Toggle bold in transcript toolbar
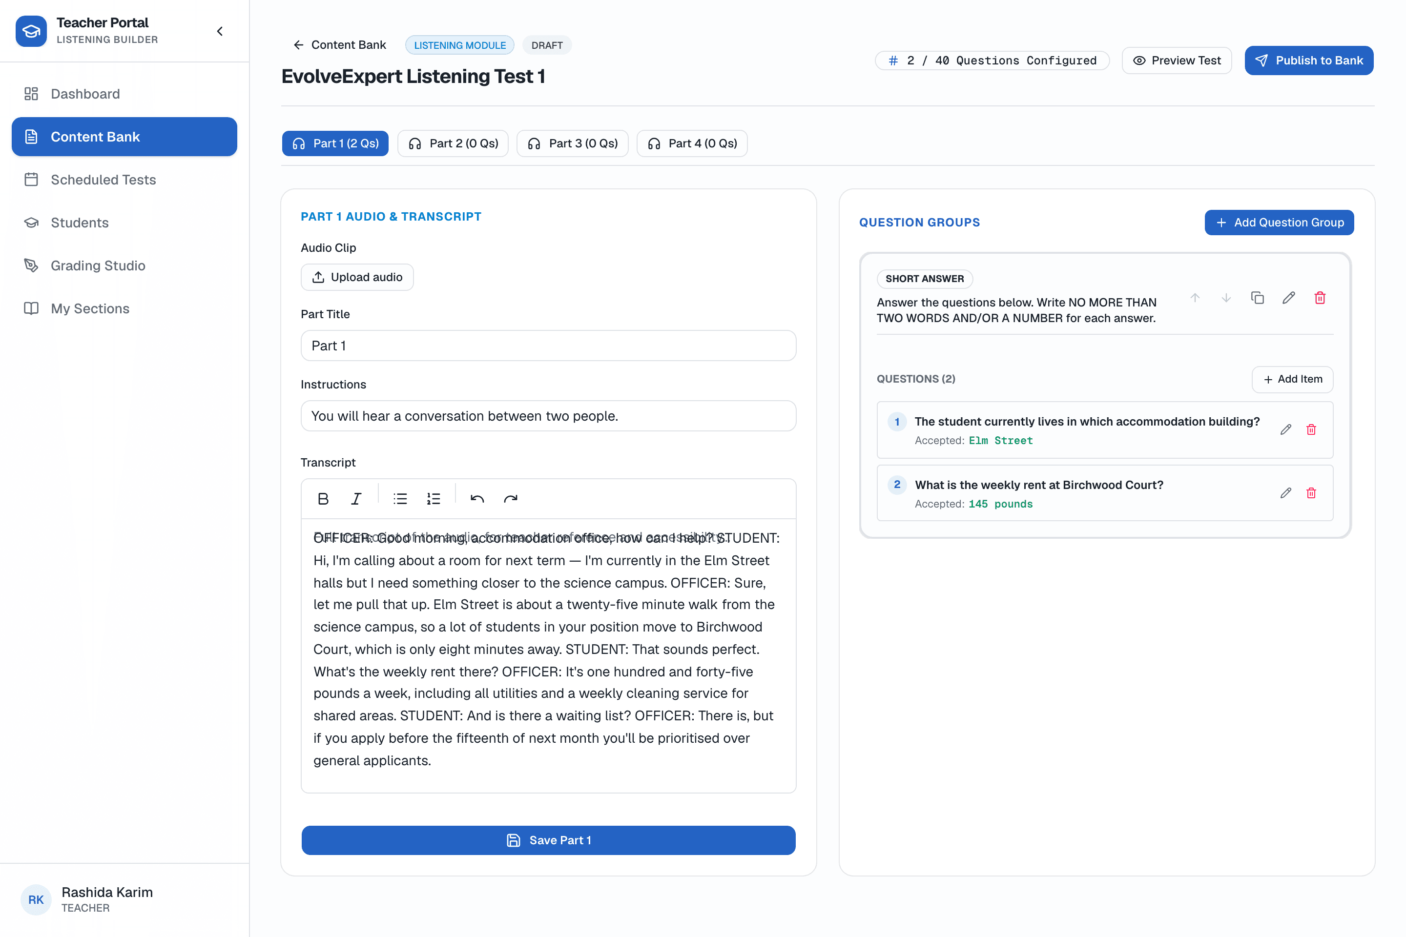Screen dimensions: 1406x937 tap(323, 498)
